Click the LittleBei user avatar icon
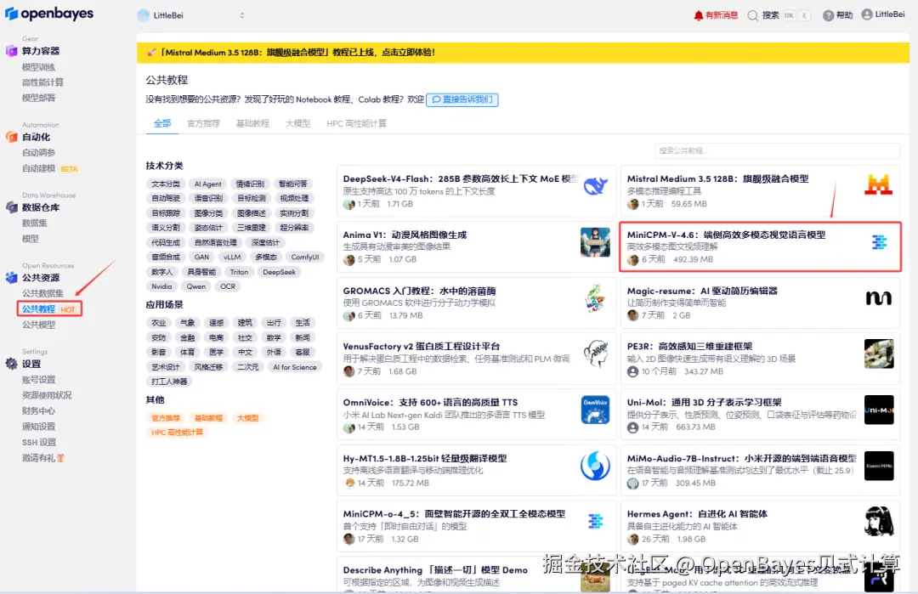Viewport: 918px width, 594px height. [x=866, y=14]
